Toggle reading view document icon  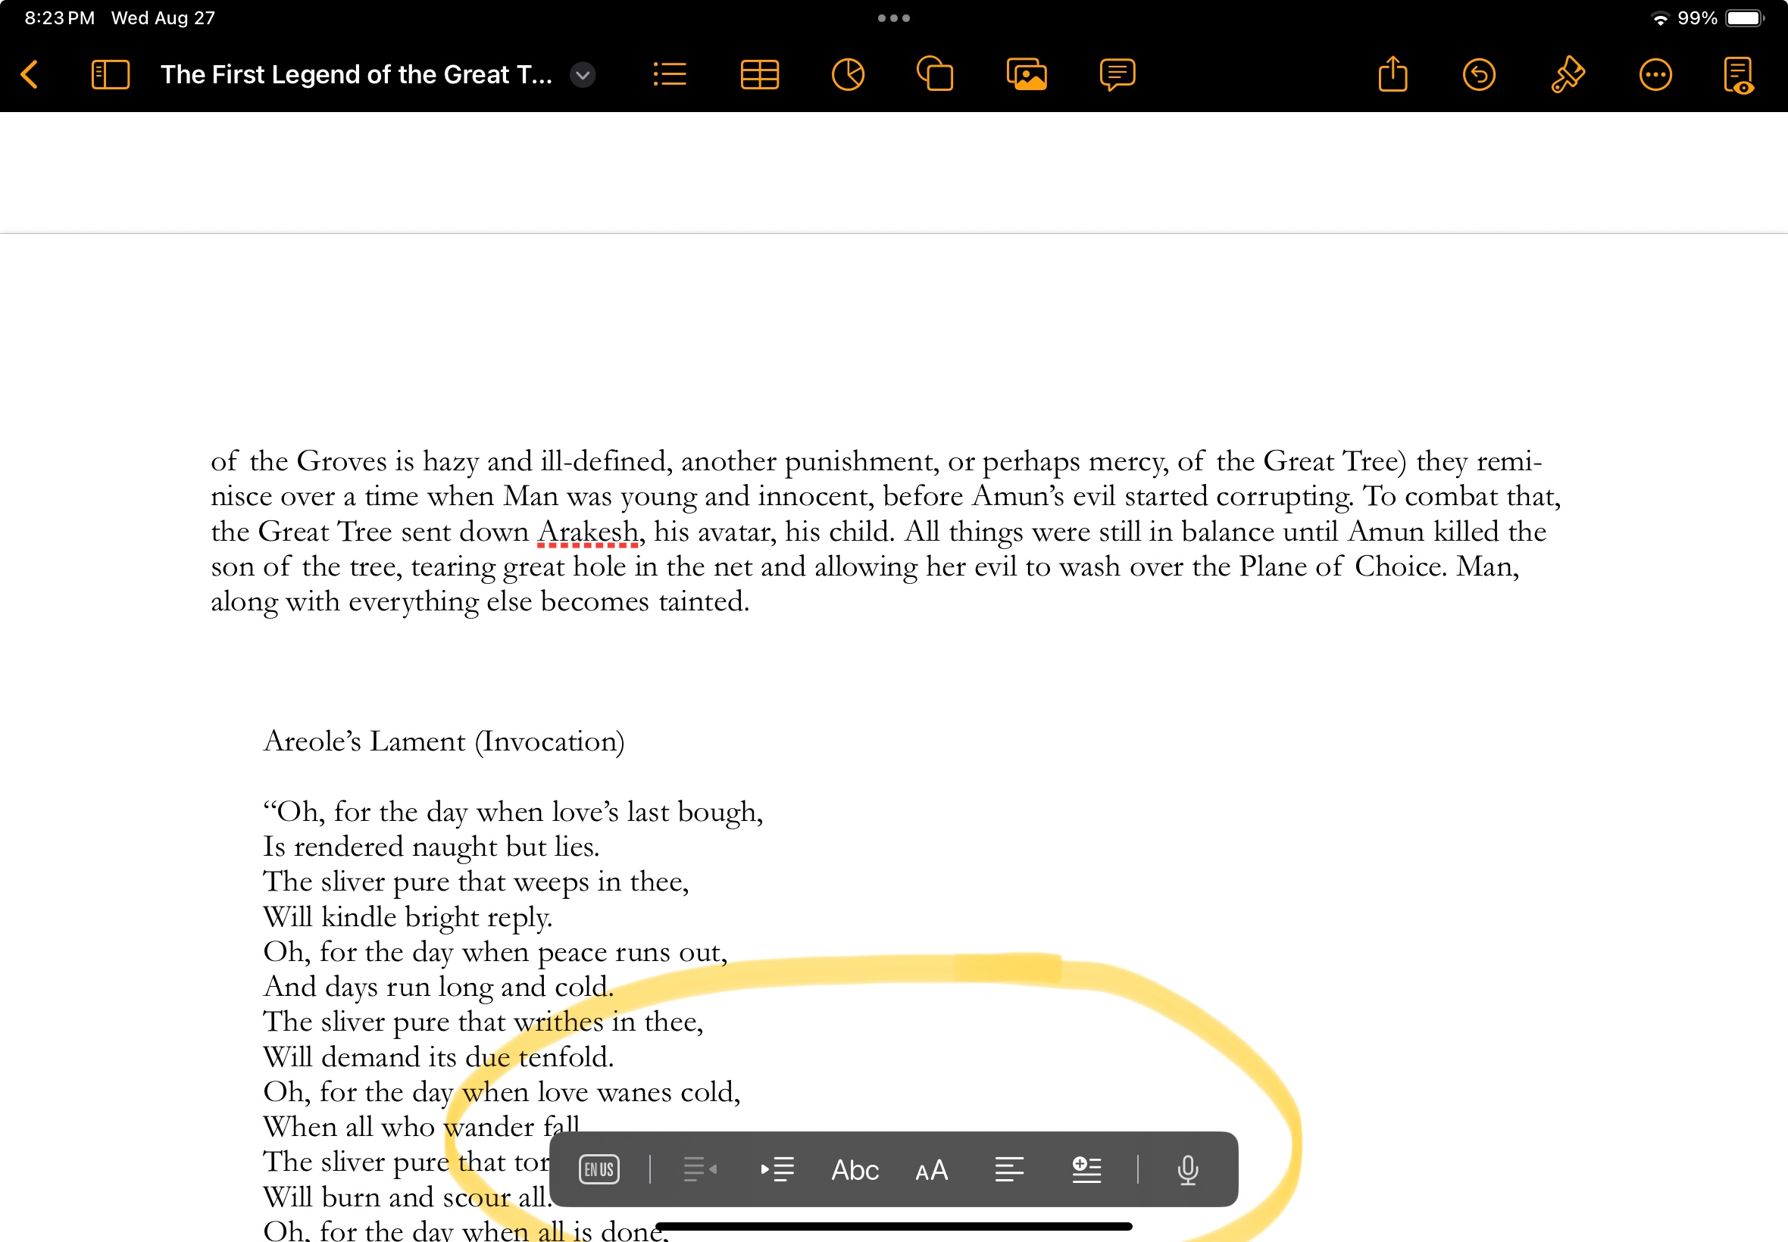coord(1738,75)
